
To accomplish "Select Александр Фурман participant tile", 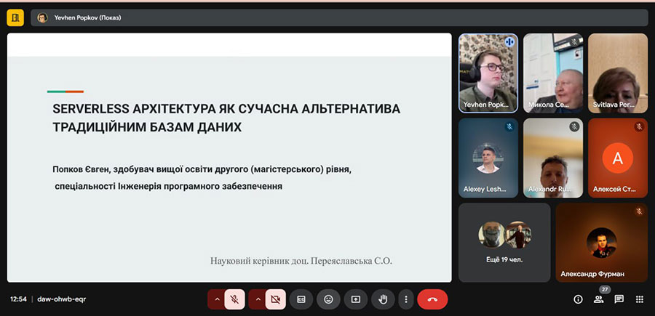I will pyautogui.click(x=602, y=243).
